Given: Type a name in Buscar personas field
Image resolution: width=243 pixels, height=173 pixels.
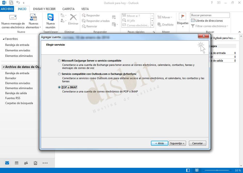Looking at the screenshot, I should pyautogui.click(x=210, y=15).
